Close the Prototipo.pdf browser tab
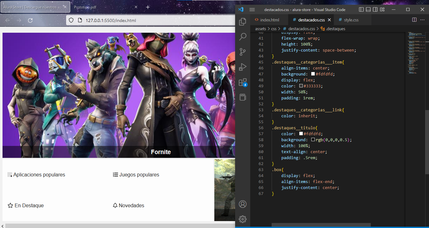This screenshot has width=429, height=228. click(136, 7)
